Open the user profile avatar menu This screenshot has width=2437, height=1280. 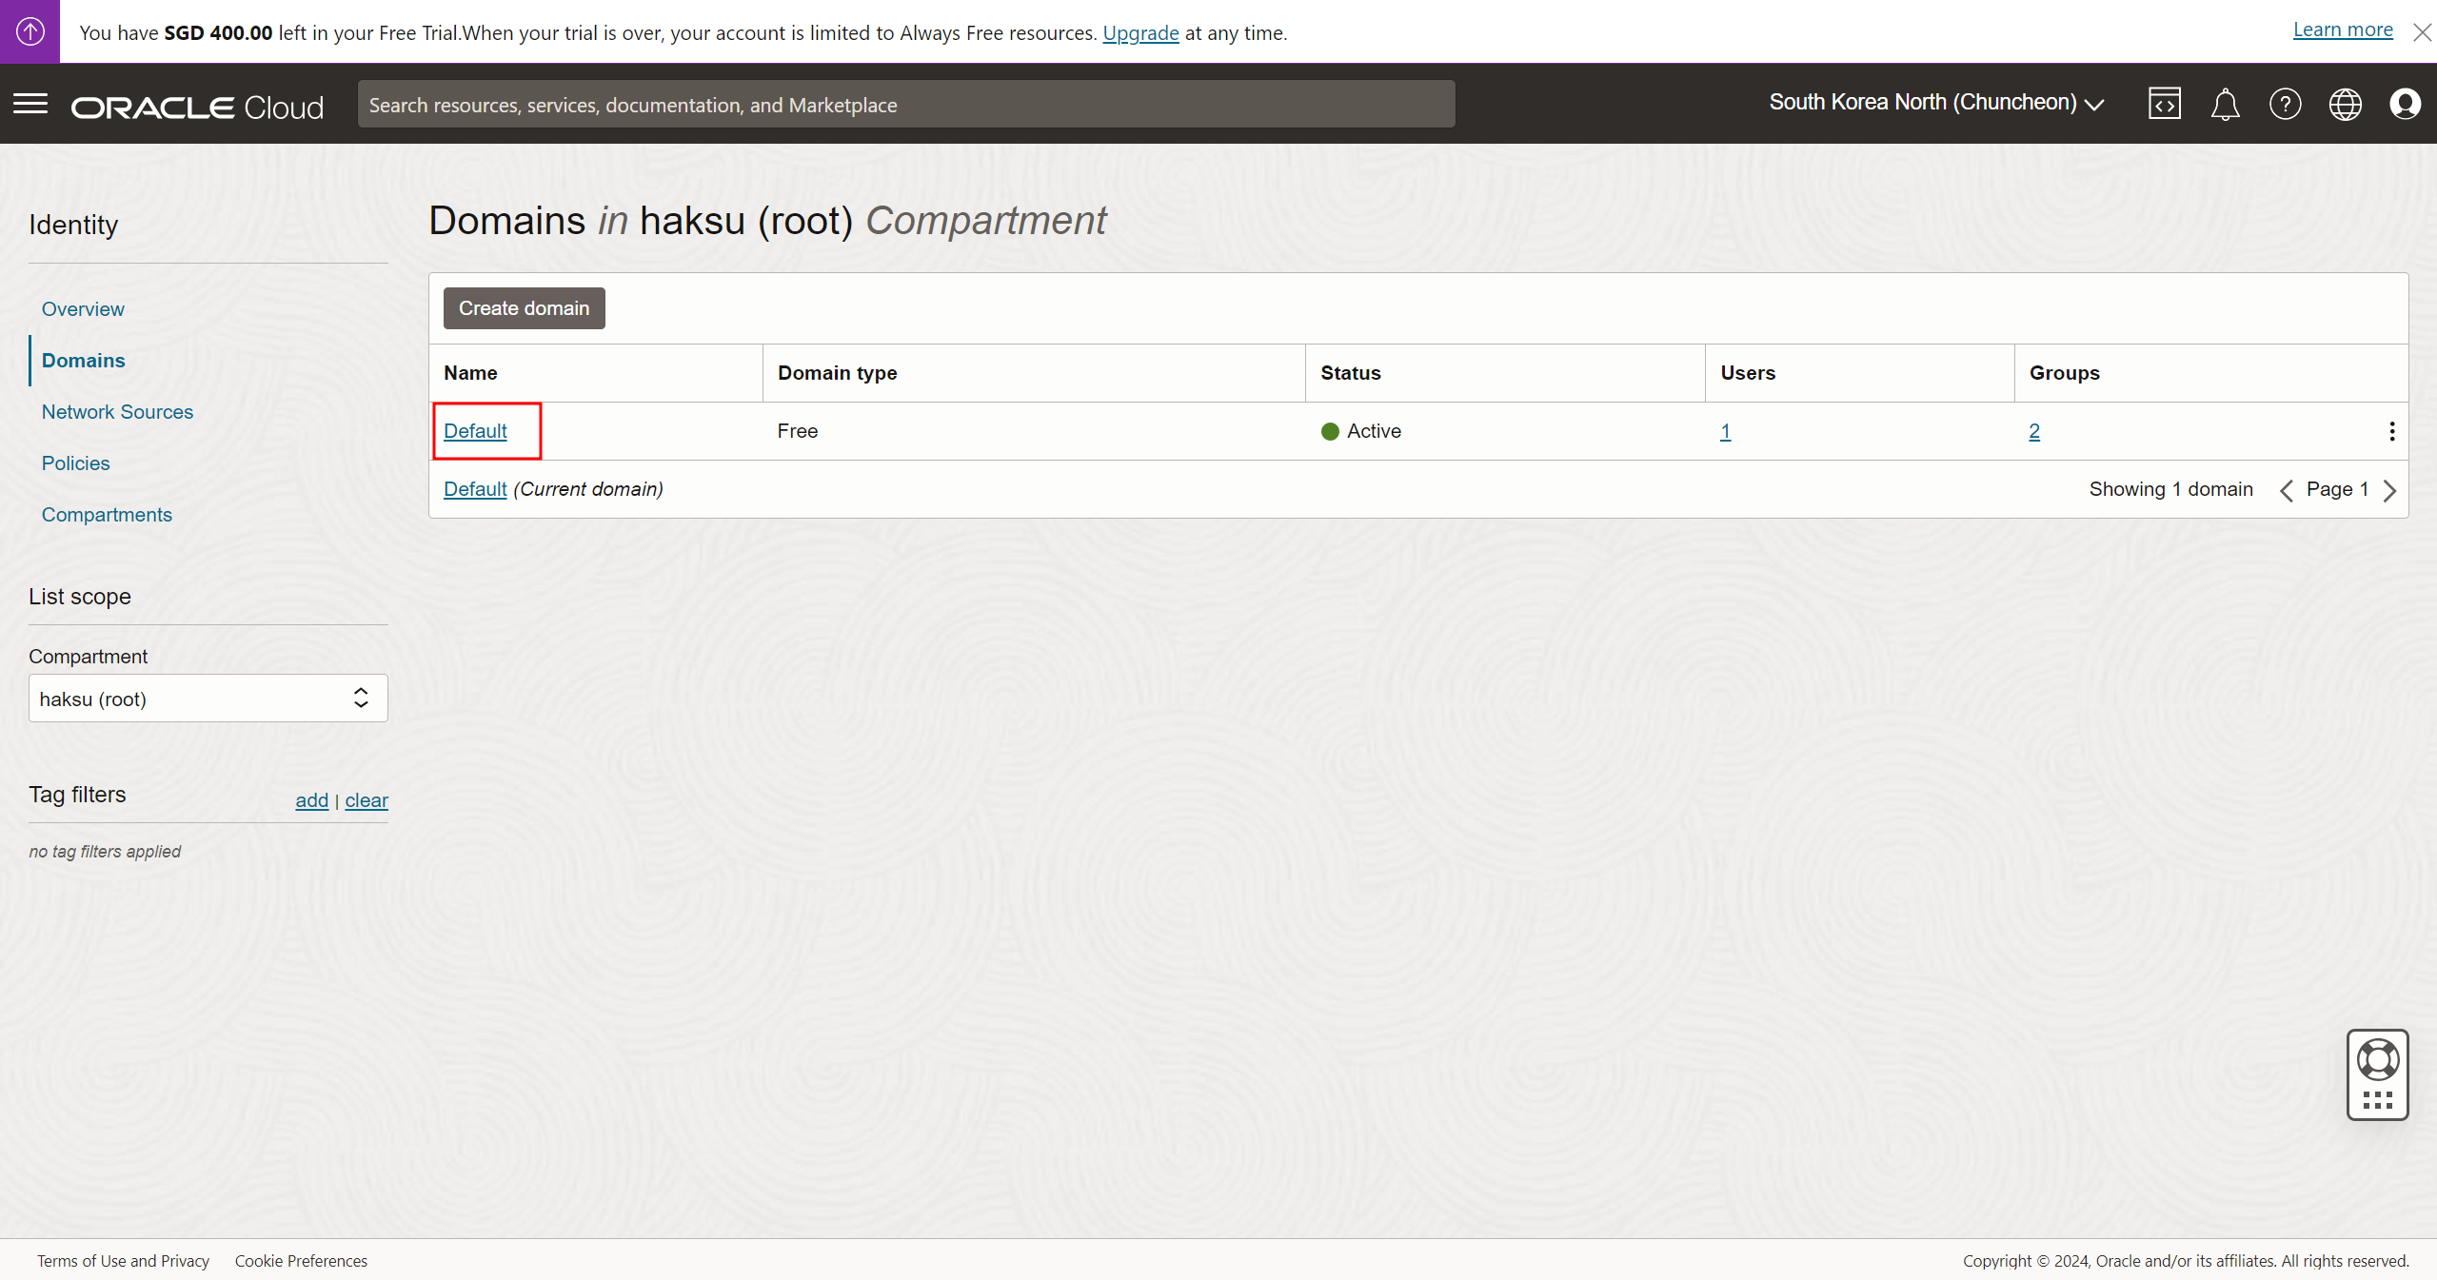(2405, 104)
